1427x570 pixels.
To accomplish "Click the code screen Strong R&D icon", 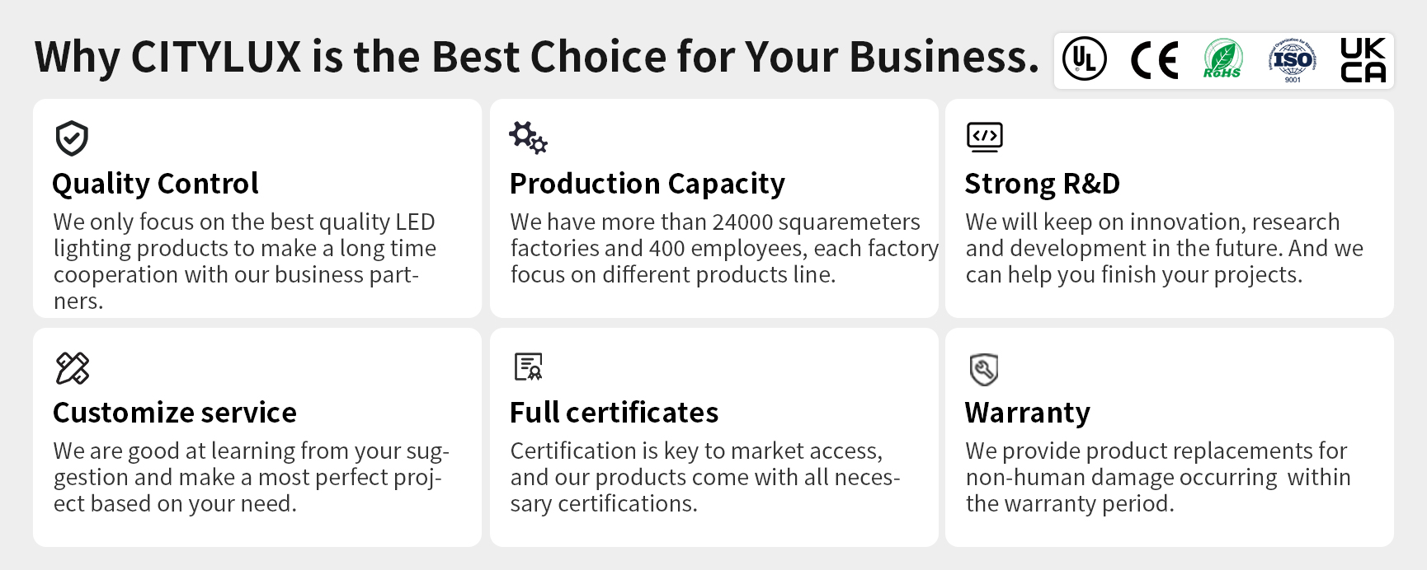I will [x=984, y=137].
